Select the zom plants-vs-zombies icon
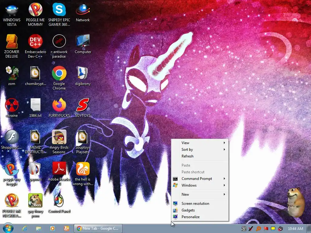Image resolution: width=311 pixels, height=233 pixels. 12,76
